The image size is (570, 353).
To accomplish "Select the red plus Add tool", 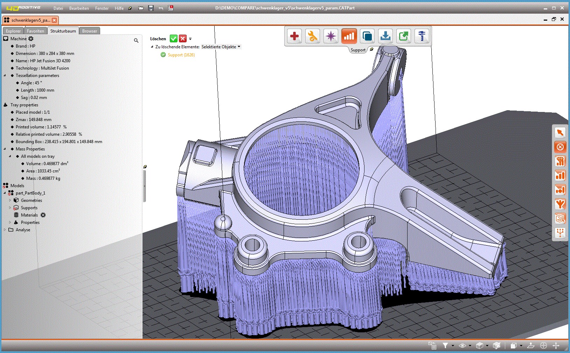I will point(294,36).
